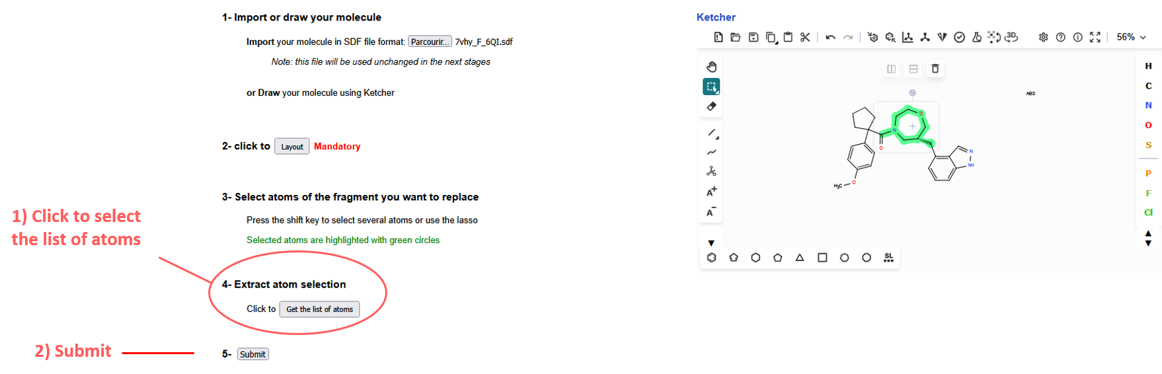Expand the left toolbar down arrow

(711, 243)
